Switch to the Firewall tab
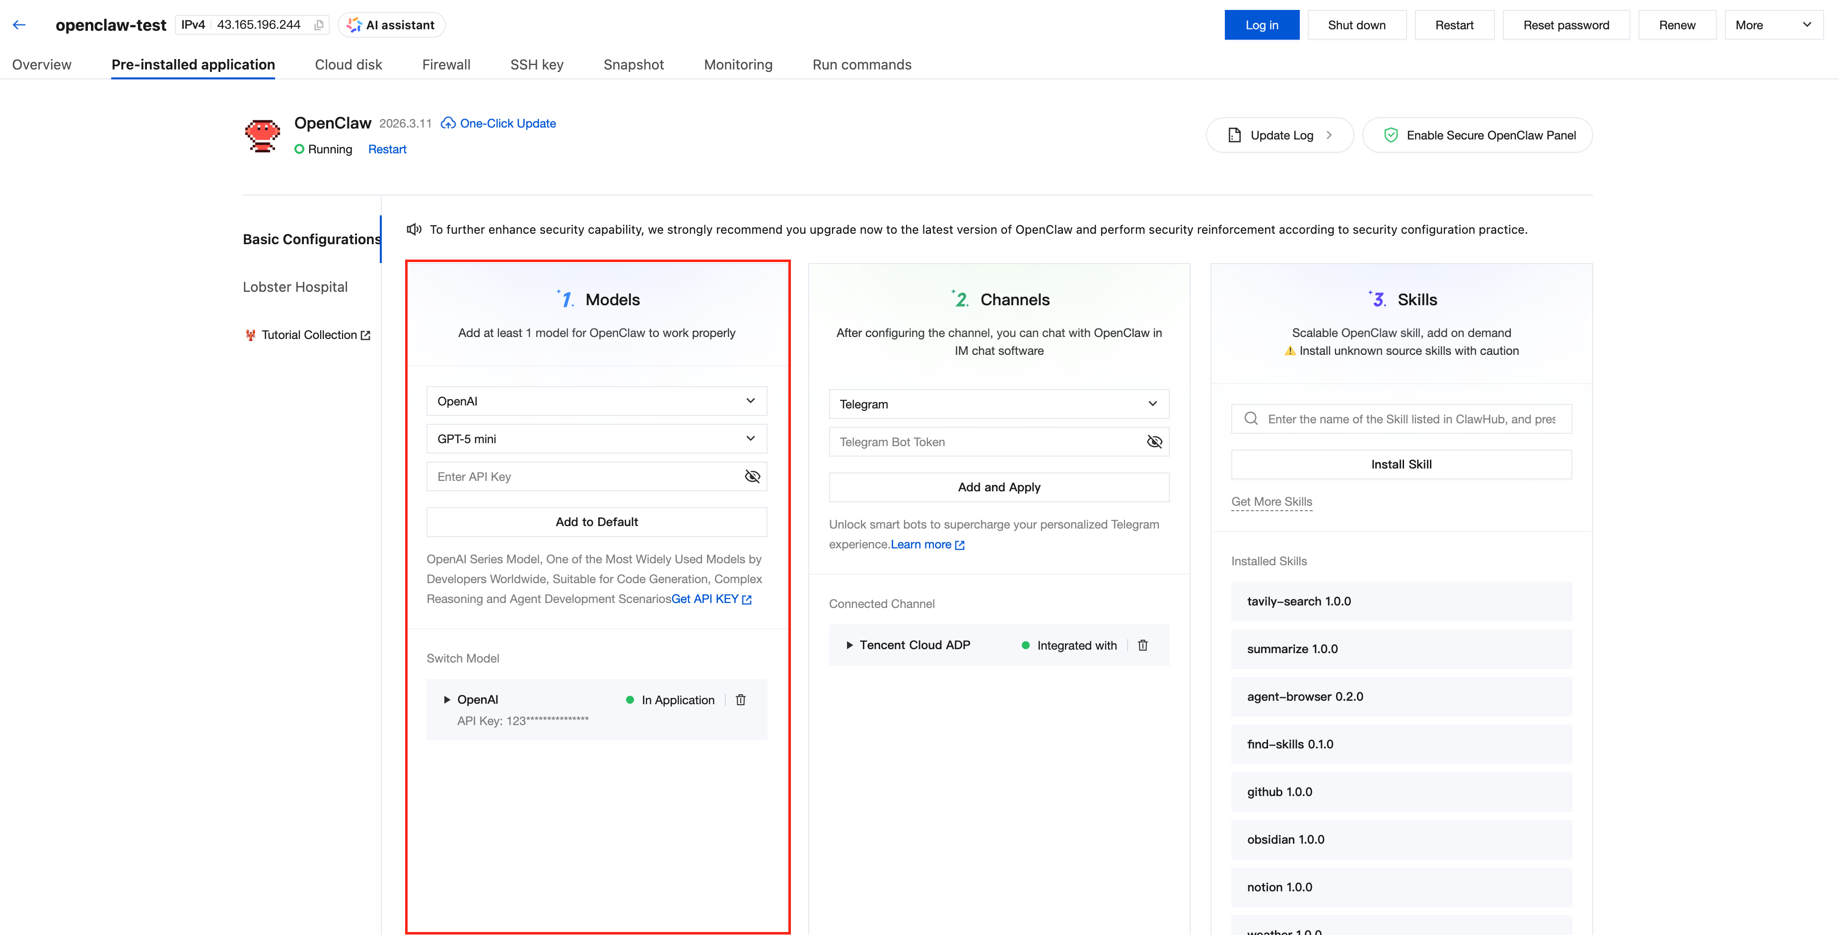The image size is (1839, 935). point(446,65)
